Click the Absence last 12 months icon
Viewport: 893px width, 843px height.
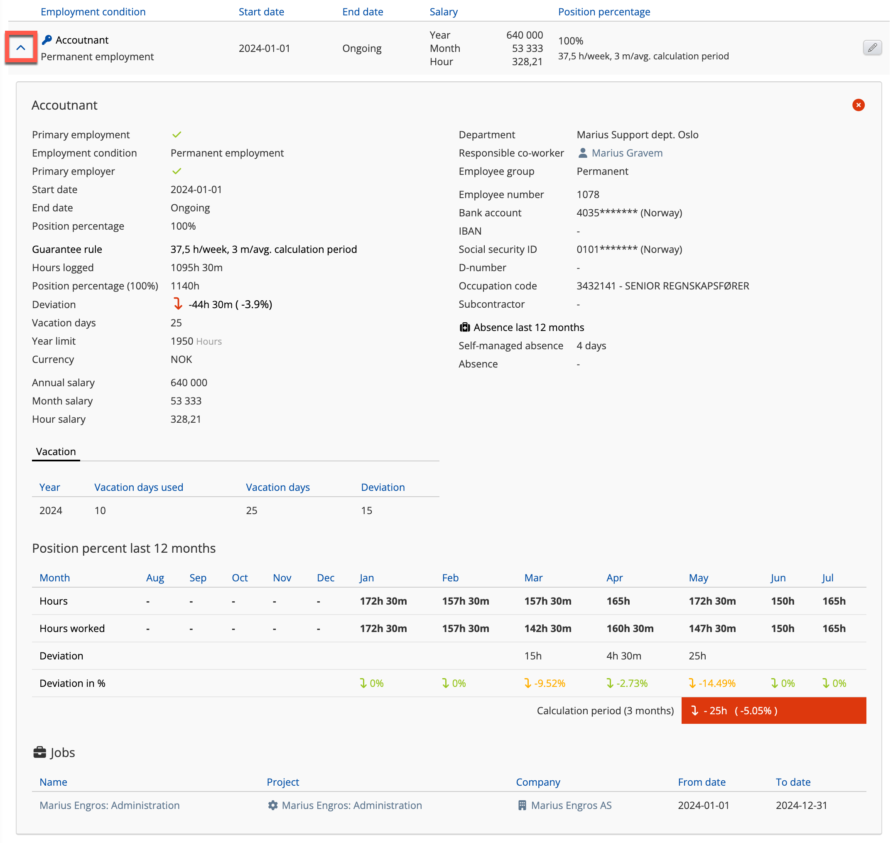tap(466, 328)
